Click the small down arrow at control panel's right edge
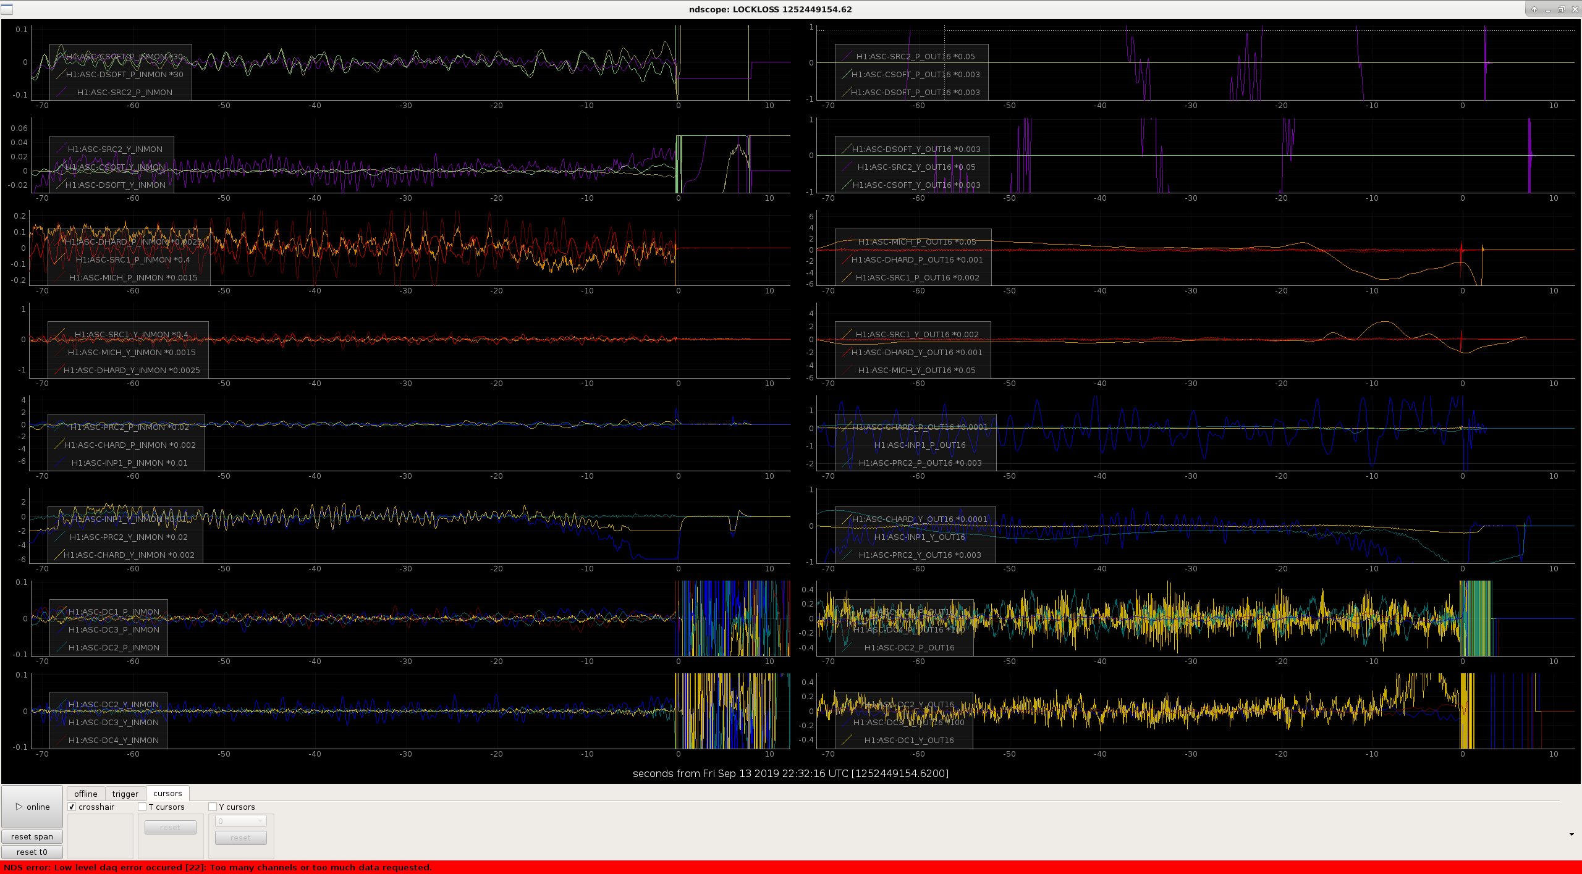The image size is (1582, 874). click(x=1571, y=835)
